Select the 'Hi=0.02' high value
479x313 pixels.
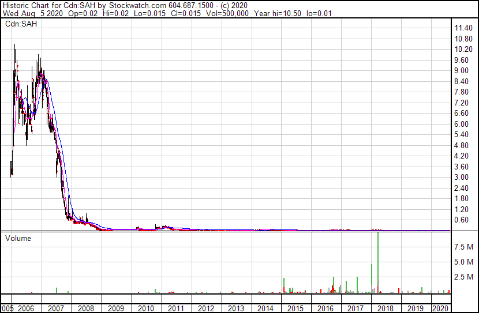coord(116,13)
